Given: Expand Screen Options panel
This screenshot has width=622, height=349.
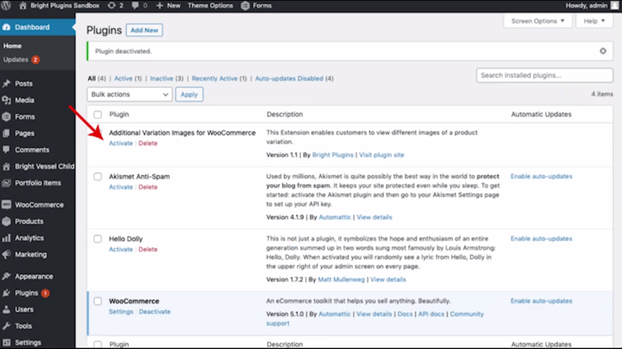Looking at the screenshot, I should (x=537, y=21).
